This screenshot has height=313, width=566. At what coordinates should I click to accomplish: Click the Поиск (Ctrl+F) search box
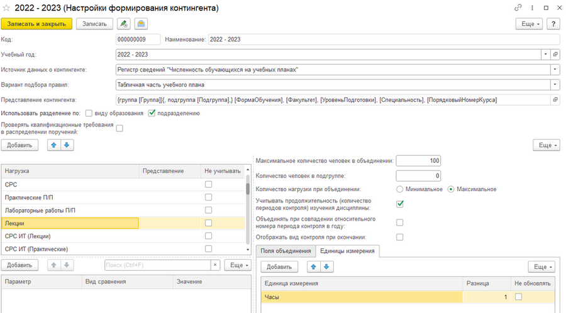click(158, 265)
